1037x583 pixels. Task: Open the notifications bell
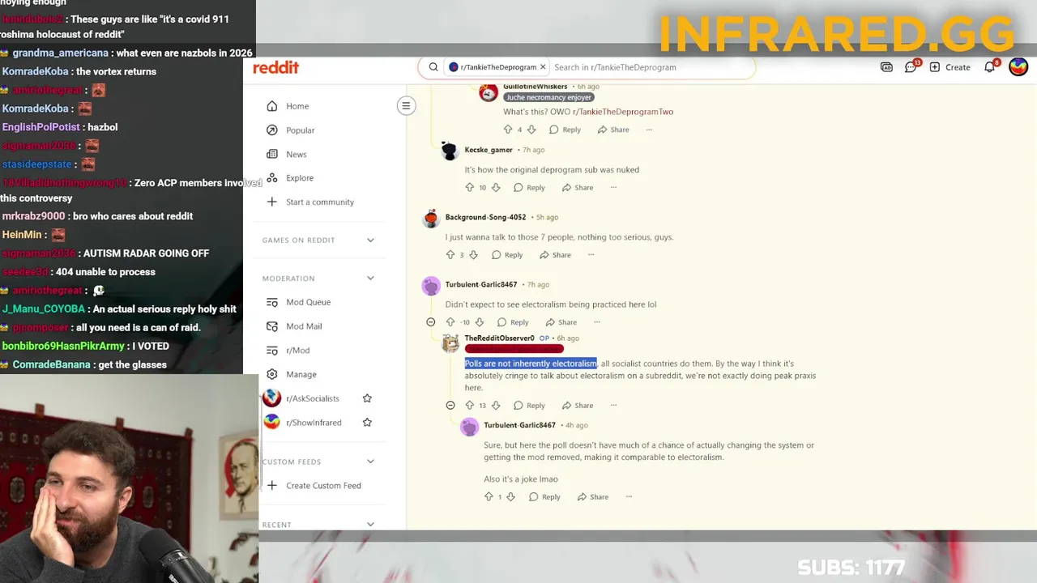coord(990,67)
